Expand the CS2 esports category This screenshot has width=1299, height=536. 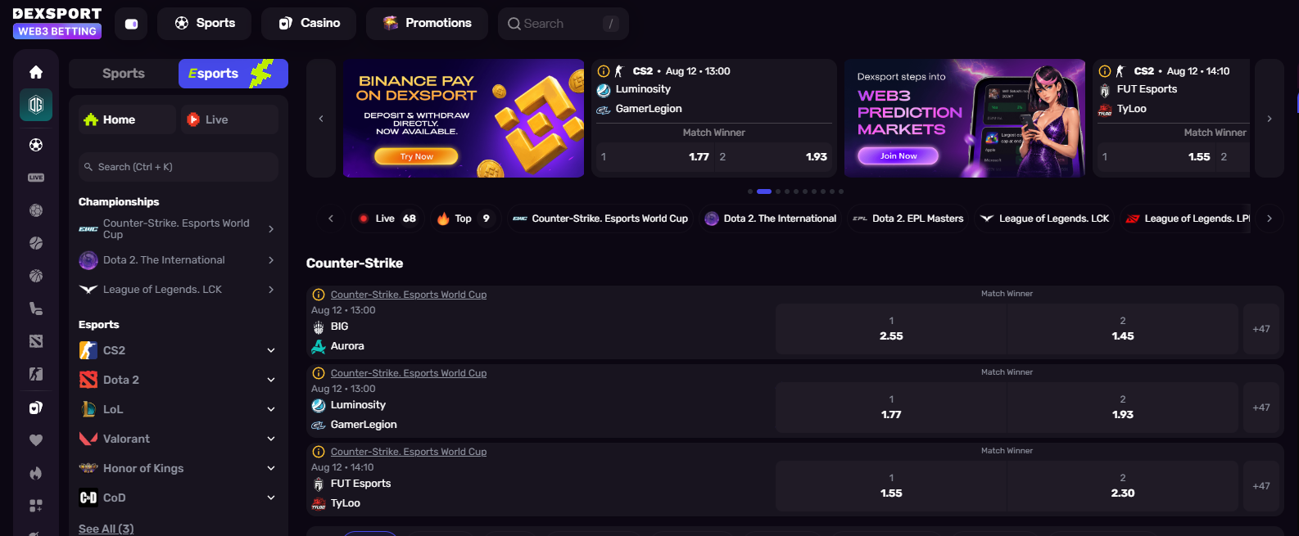(178, 350)
